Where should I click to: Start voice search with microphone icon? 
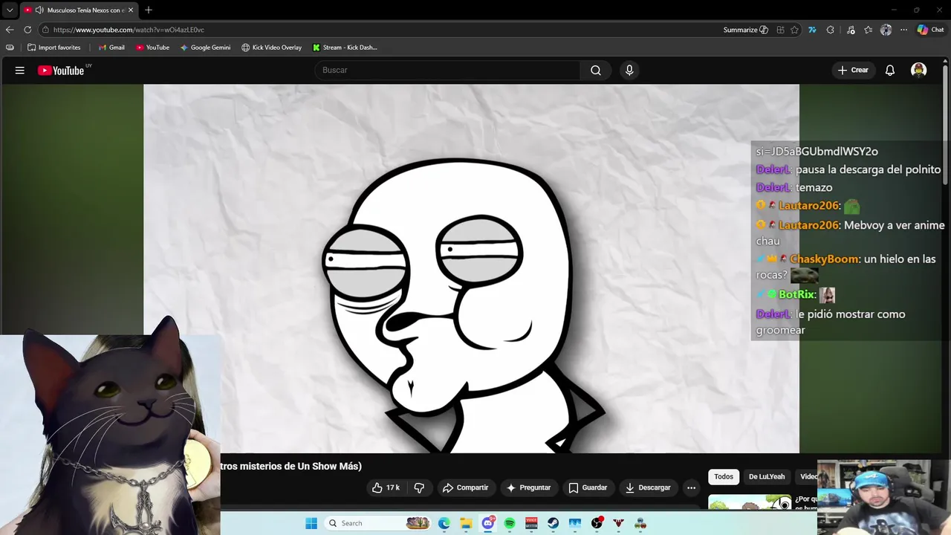click(629, 70)
